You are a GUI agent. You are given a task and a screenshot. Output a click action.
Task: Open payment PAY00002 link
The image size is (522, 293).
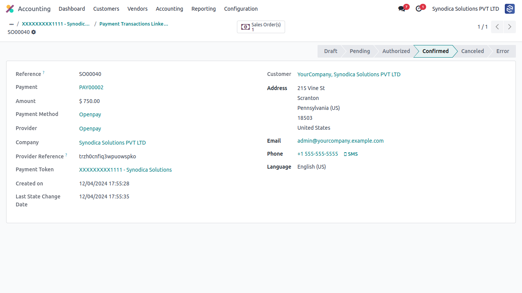point(91,87)
